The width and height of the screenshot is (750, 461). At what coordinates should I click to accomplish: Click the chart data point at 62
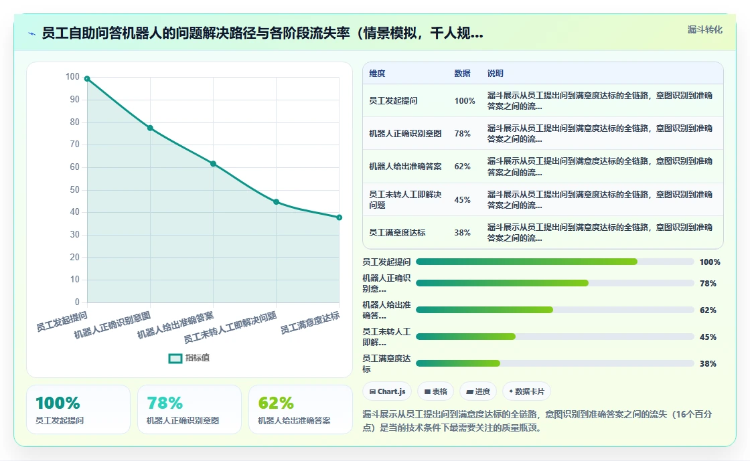tap(214, 164)
